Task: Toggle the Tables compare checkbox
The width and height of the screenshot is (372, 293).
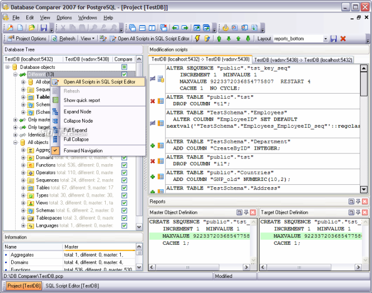Action: [x=124, y=188]
